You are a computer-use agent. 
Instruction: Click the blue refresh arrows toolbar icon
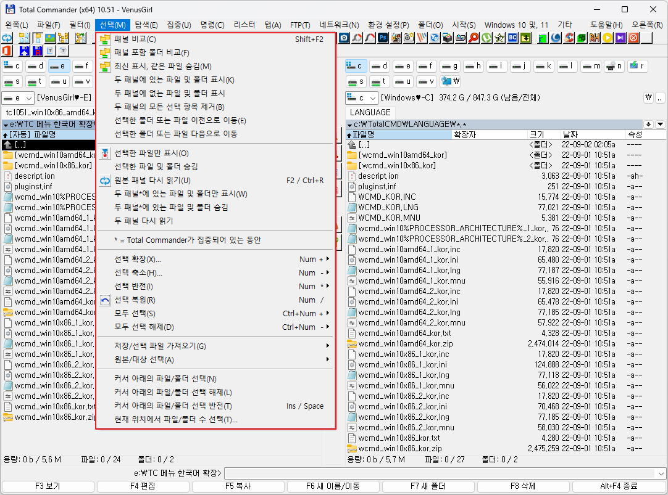click(7, 38)
